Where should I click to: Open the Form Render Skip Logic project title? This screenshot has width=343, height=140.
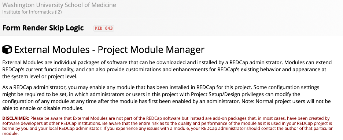[x=43, y=28]
